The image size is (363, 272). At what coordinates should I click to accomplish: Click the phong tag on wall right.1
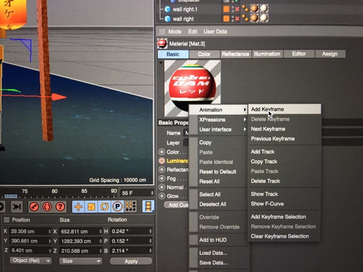click(x=245, y=9)
